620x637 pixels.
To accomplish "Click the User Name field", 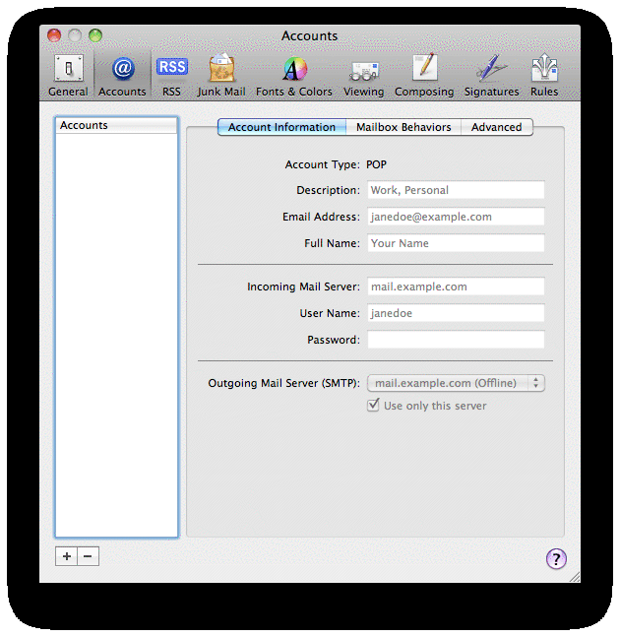I will [x=456, y=313].
